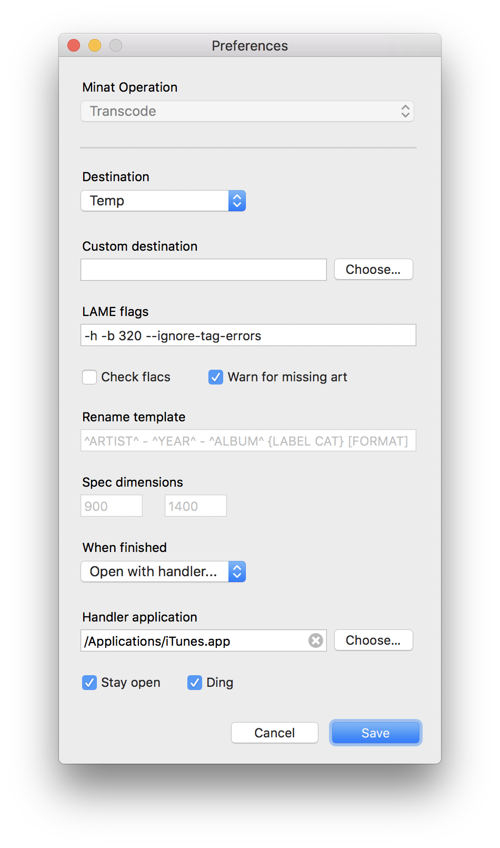
Task: Click the Cancel button
Action: tap(274, 733)
